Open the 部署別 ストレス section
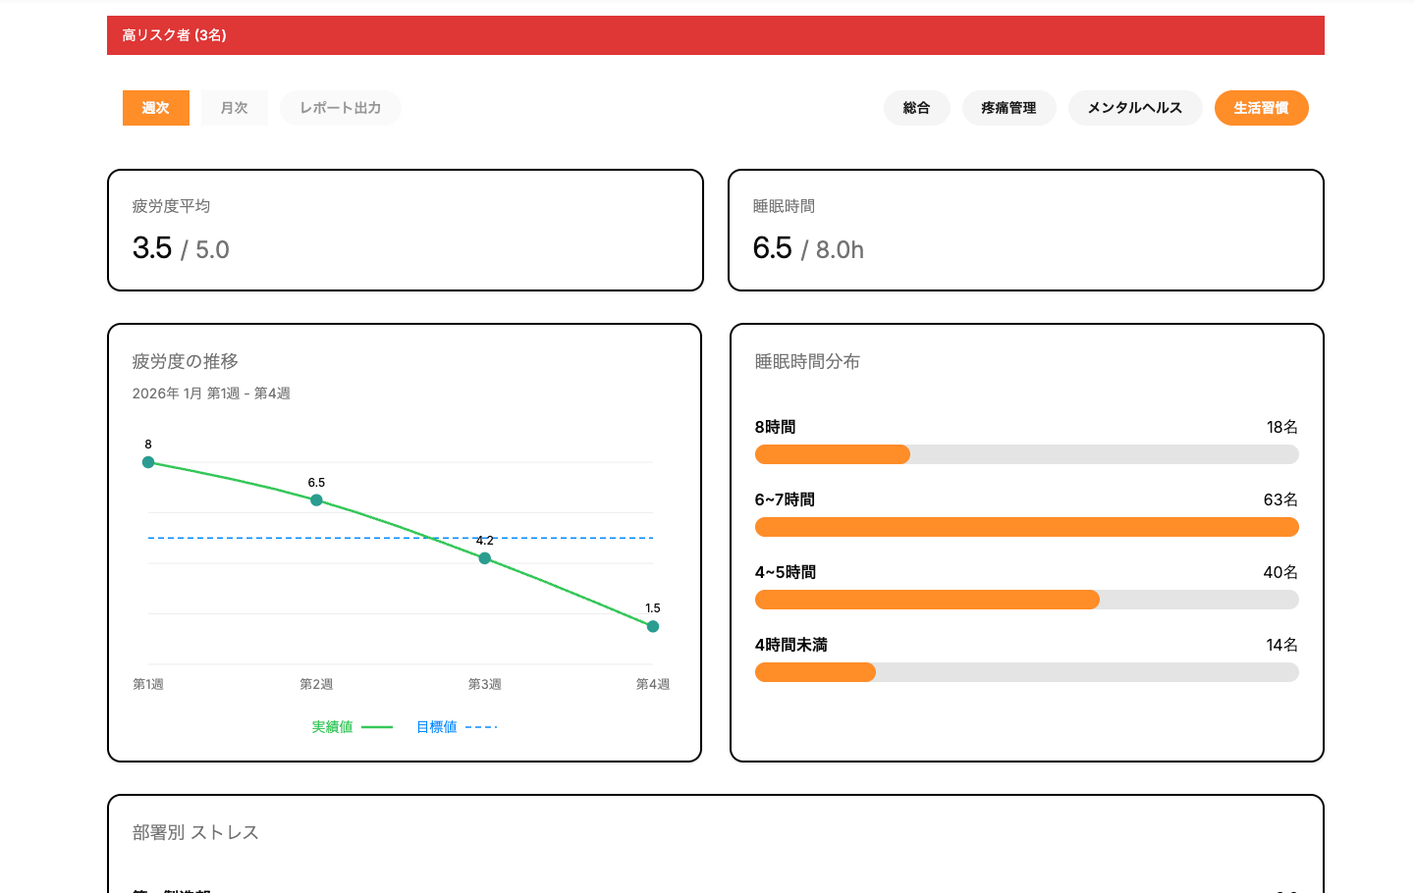This screenshot has width=1415, height=893. pyautogui.click(x=193, y=832)
